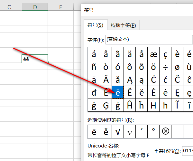The width and height of the screenshot is (193, 161).
Task: Select the ñ symbol in the grid
Action: click(x=94, y=67)
